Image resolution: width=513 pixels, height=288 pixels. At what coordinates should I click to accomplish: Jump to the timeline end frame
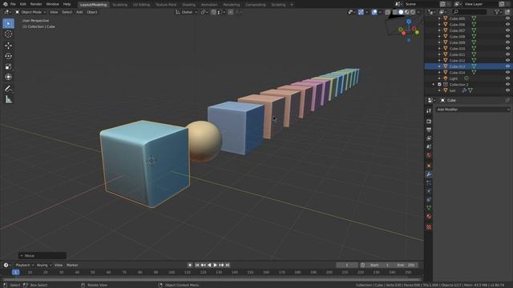tap(228, 265)
